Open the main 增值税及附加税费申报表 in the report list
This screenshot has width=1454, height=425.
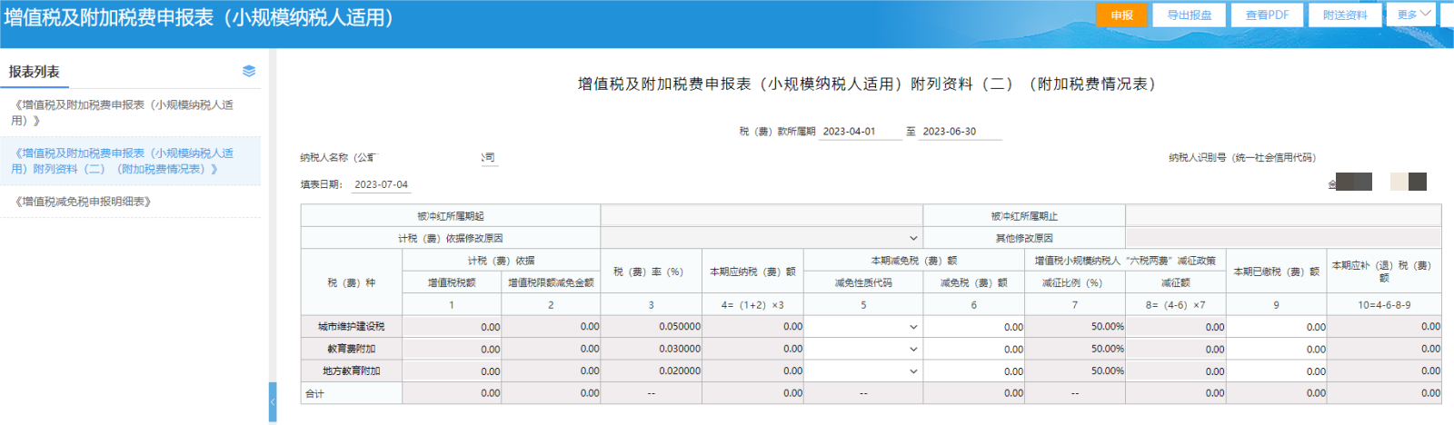(x=123, y=113)
